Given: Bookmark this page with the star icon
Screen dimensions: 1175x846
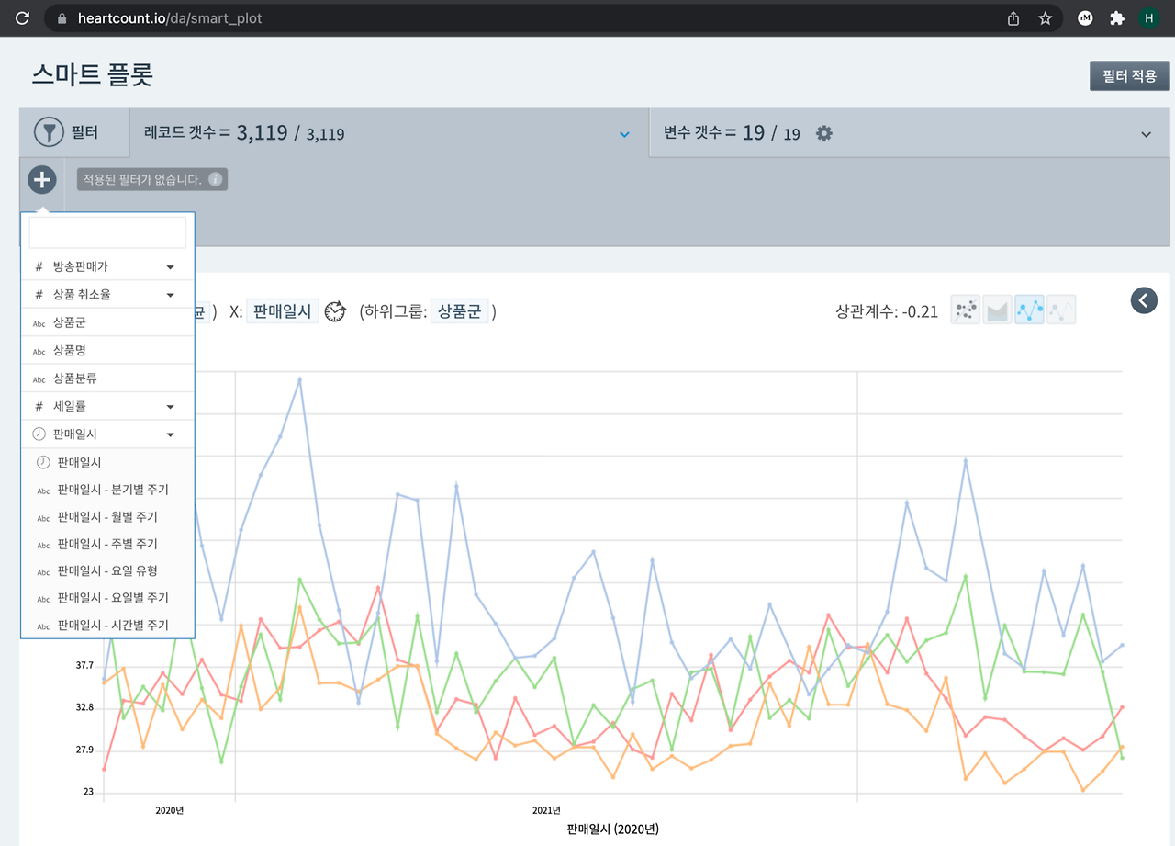Looking at the screenshot, I should point(1045,18).
